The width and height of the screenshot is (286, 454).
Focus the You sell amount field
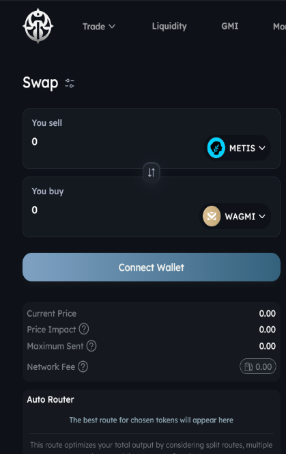point(115,142)
